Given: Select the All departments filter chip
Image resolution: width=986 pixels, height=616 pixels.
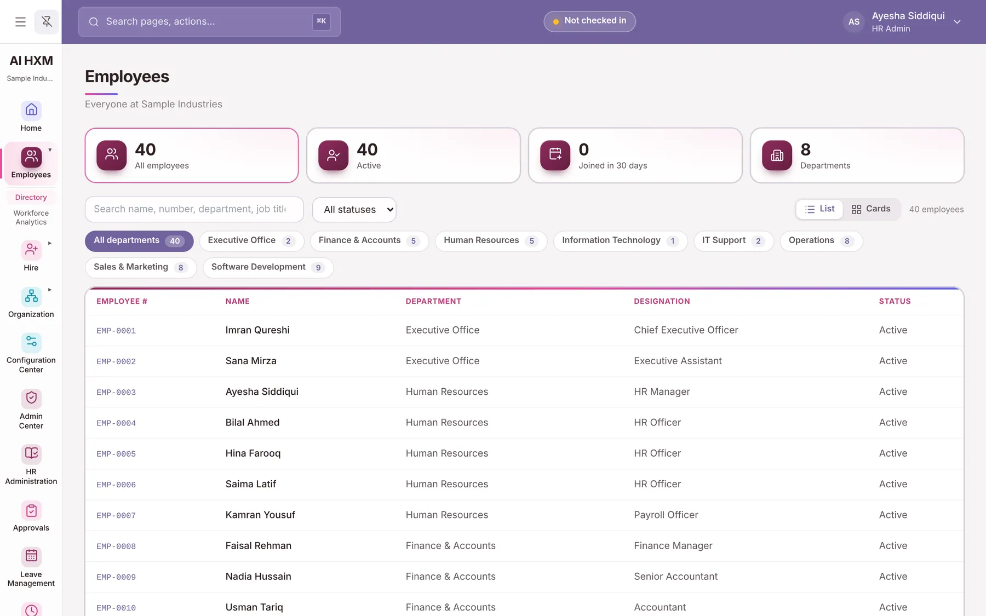Looking at the screenshot, I should (139, 241).
